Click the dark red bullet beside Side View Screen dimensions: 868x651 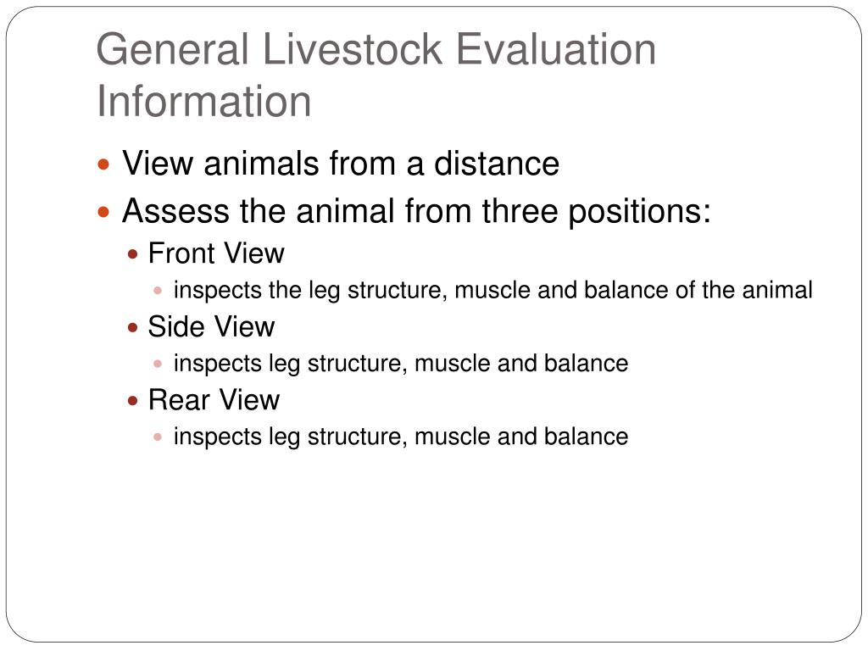(x=132, y=328)
